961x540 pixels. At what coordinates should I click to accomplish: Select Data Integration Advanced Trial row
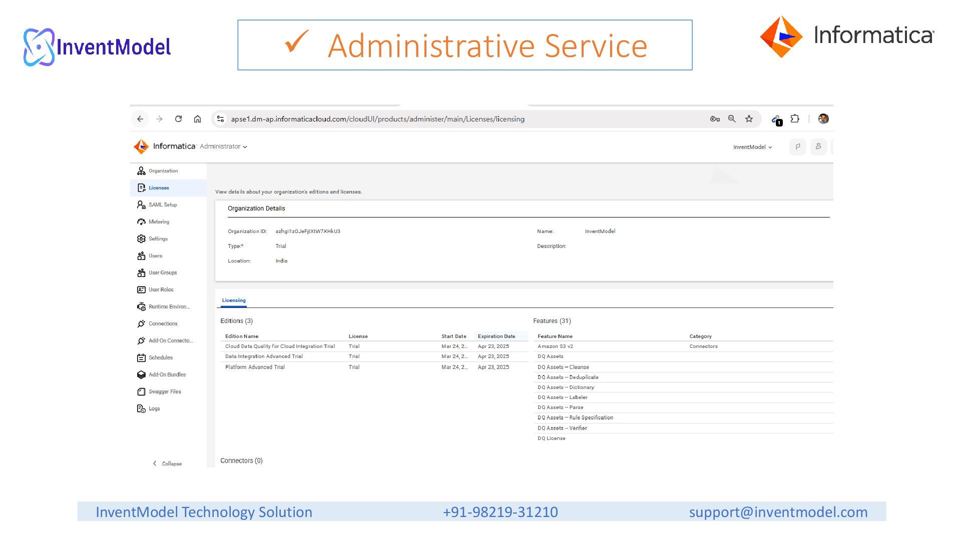374,356
